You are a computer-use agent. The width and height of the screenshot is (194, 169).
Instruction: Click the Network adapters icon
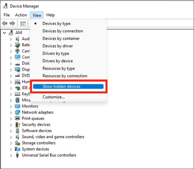(x=17, y=112)
